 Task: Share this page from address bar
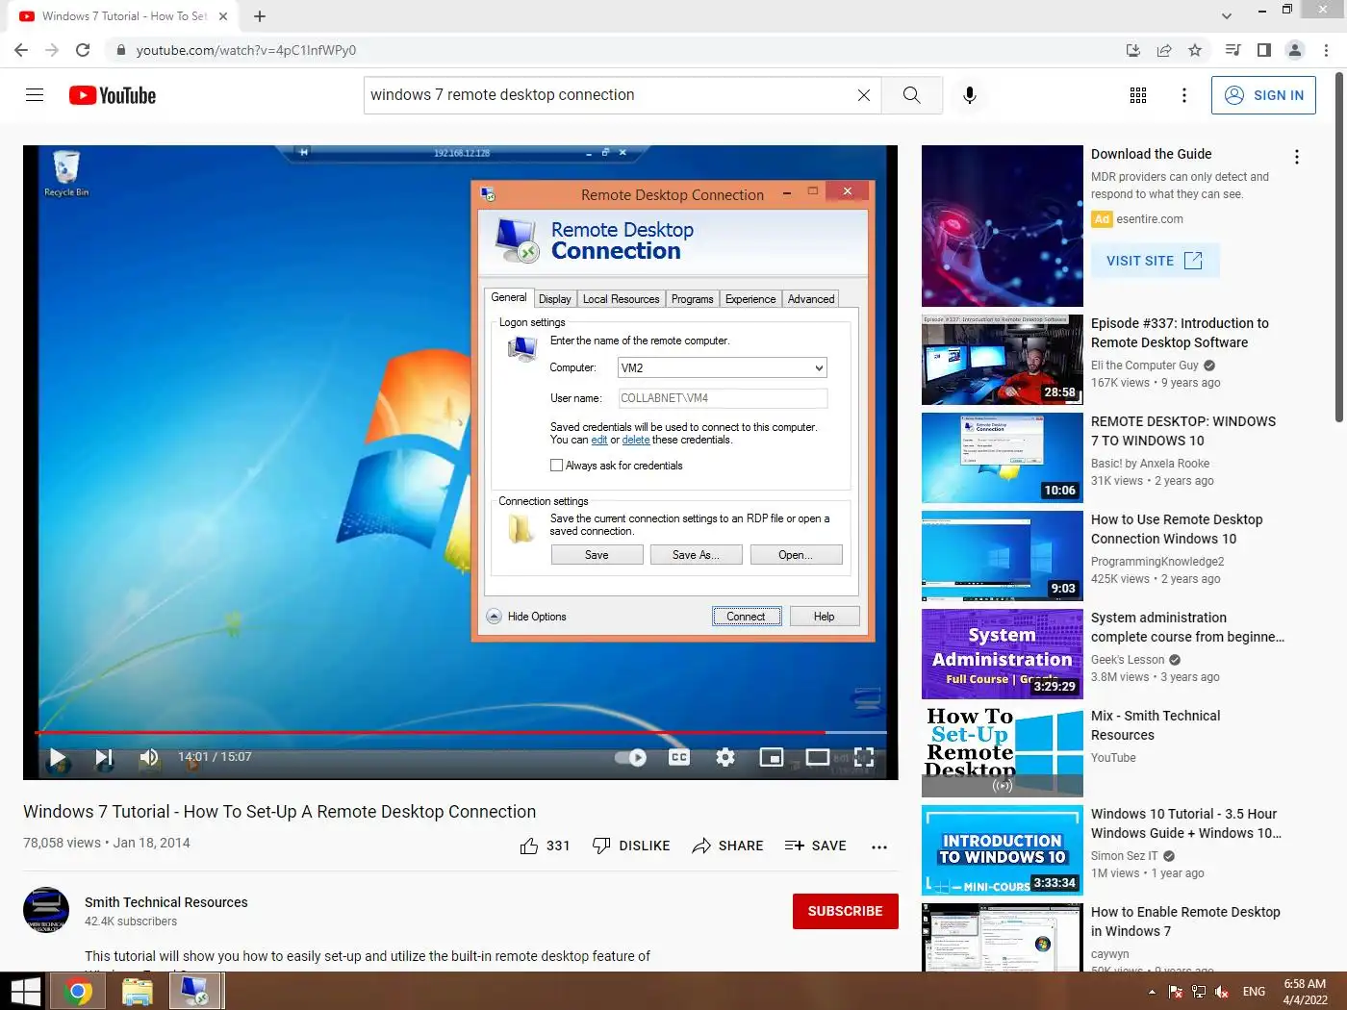(1164, 50)
